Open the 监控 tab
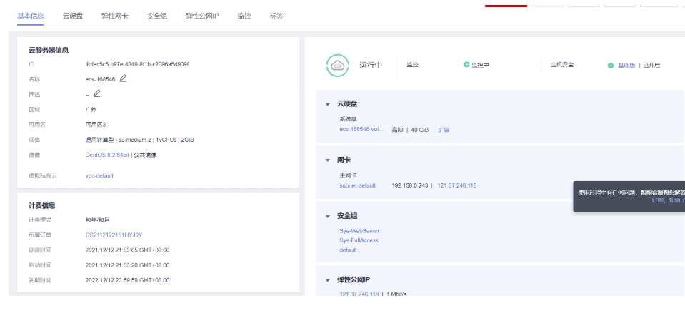The width and height of the screenshot is (685, 318). [x=244, y=16]
